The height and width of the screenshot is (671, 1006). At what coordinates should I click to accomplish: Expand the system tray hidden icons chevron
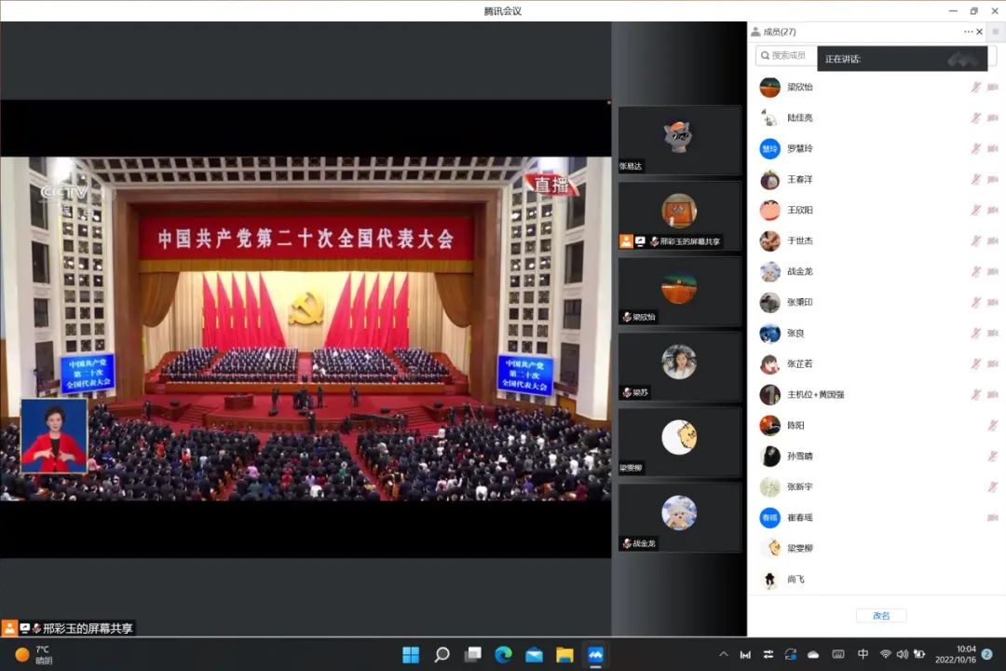724,654
